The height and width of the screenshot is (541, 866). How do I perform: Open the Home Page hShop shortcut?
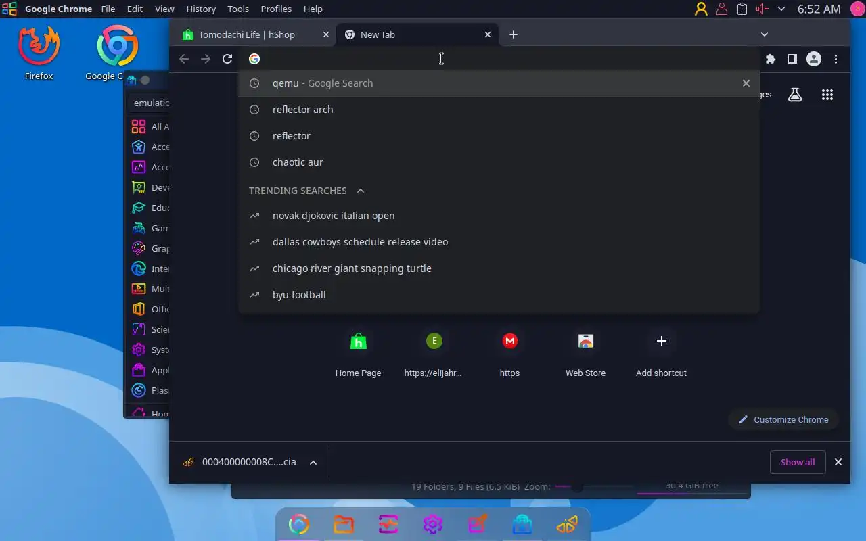pos(358,354)
